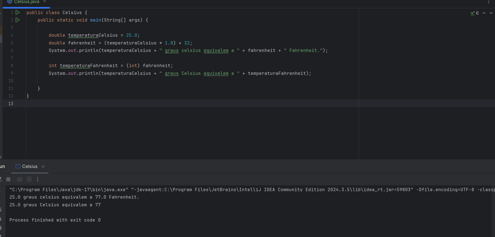
Task: Click 'Process finished with exit code 0' text
Action: (x=55, y=220)
